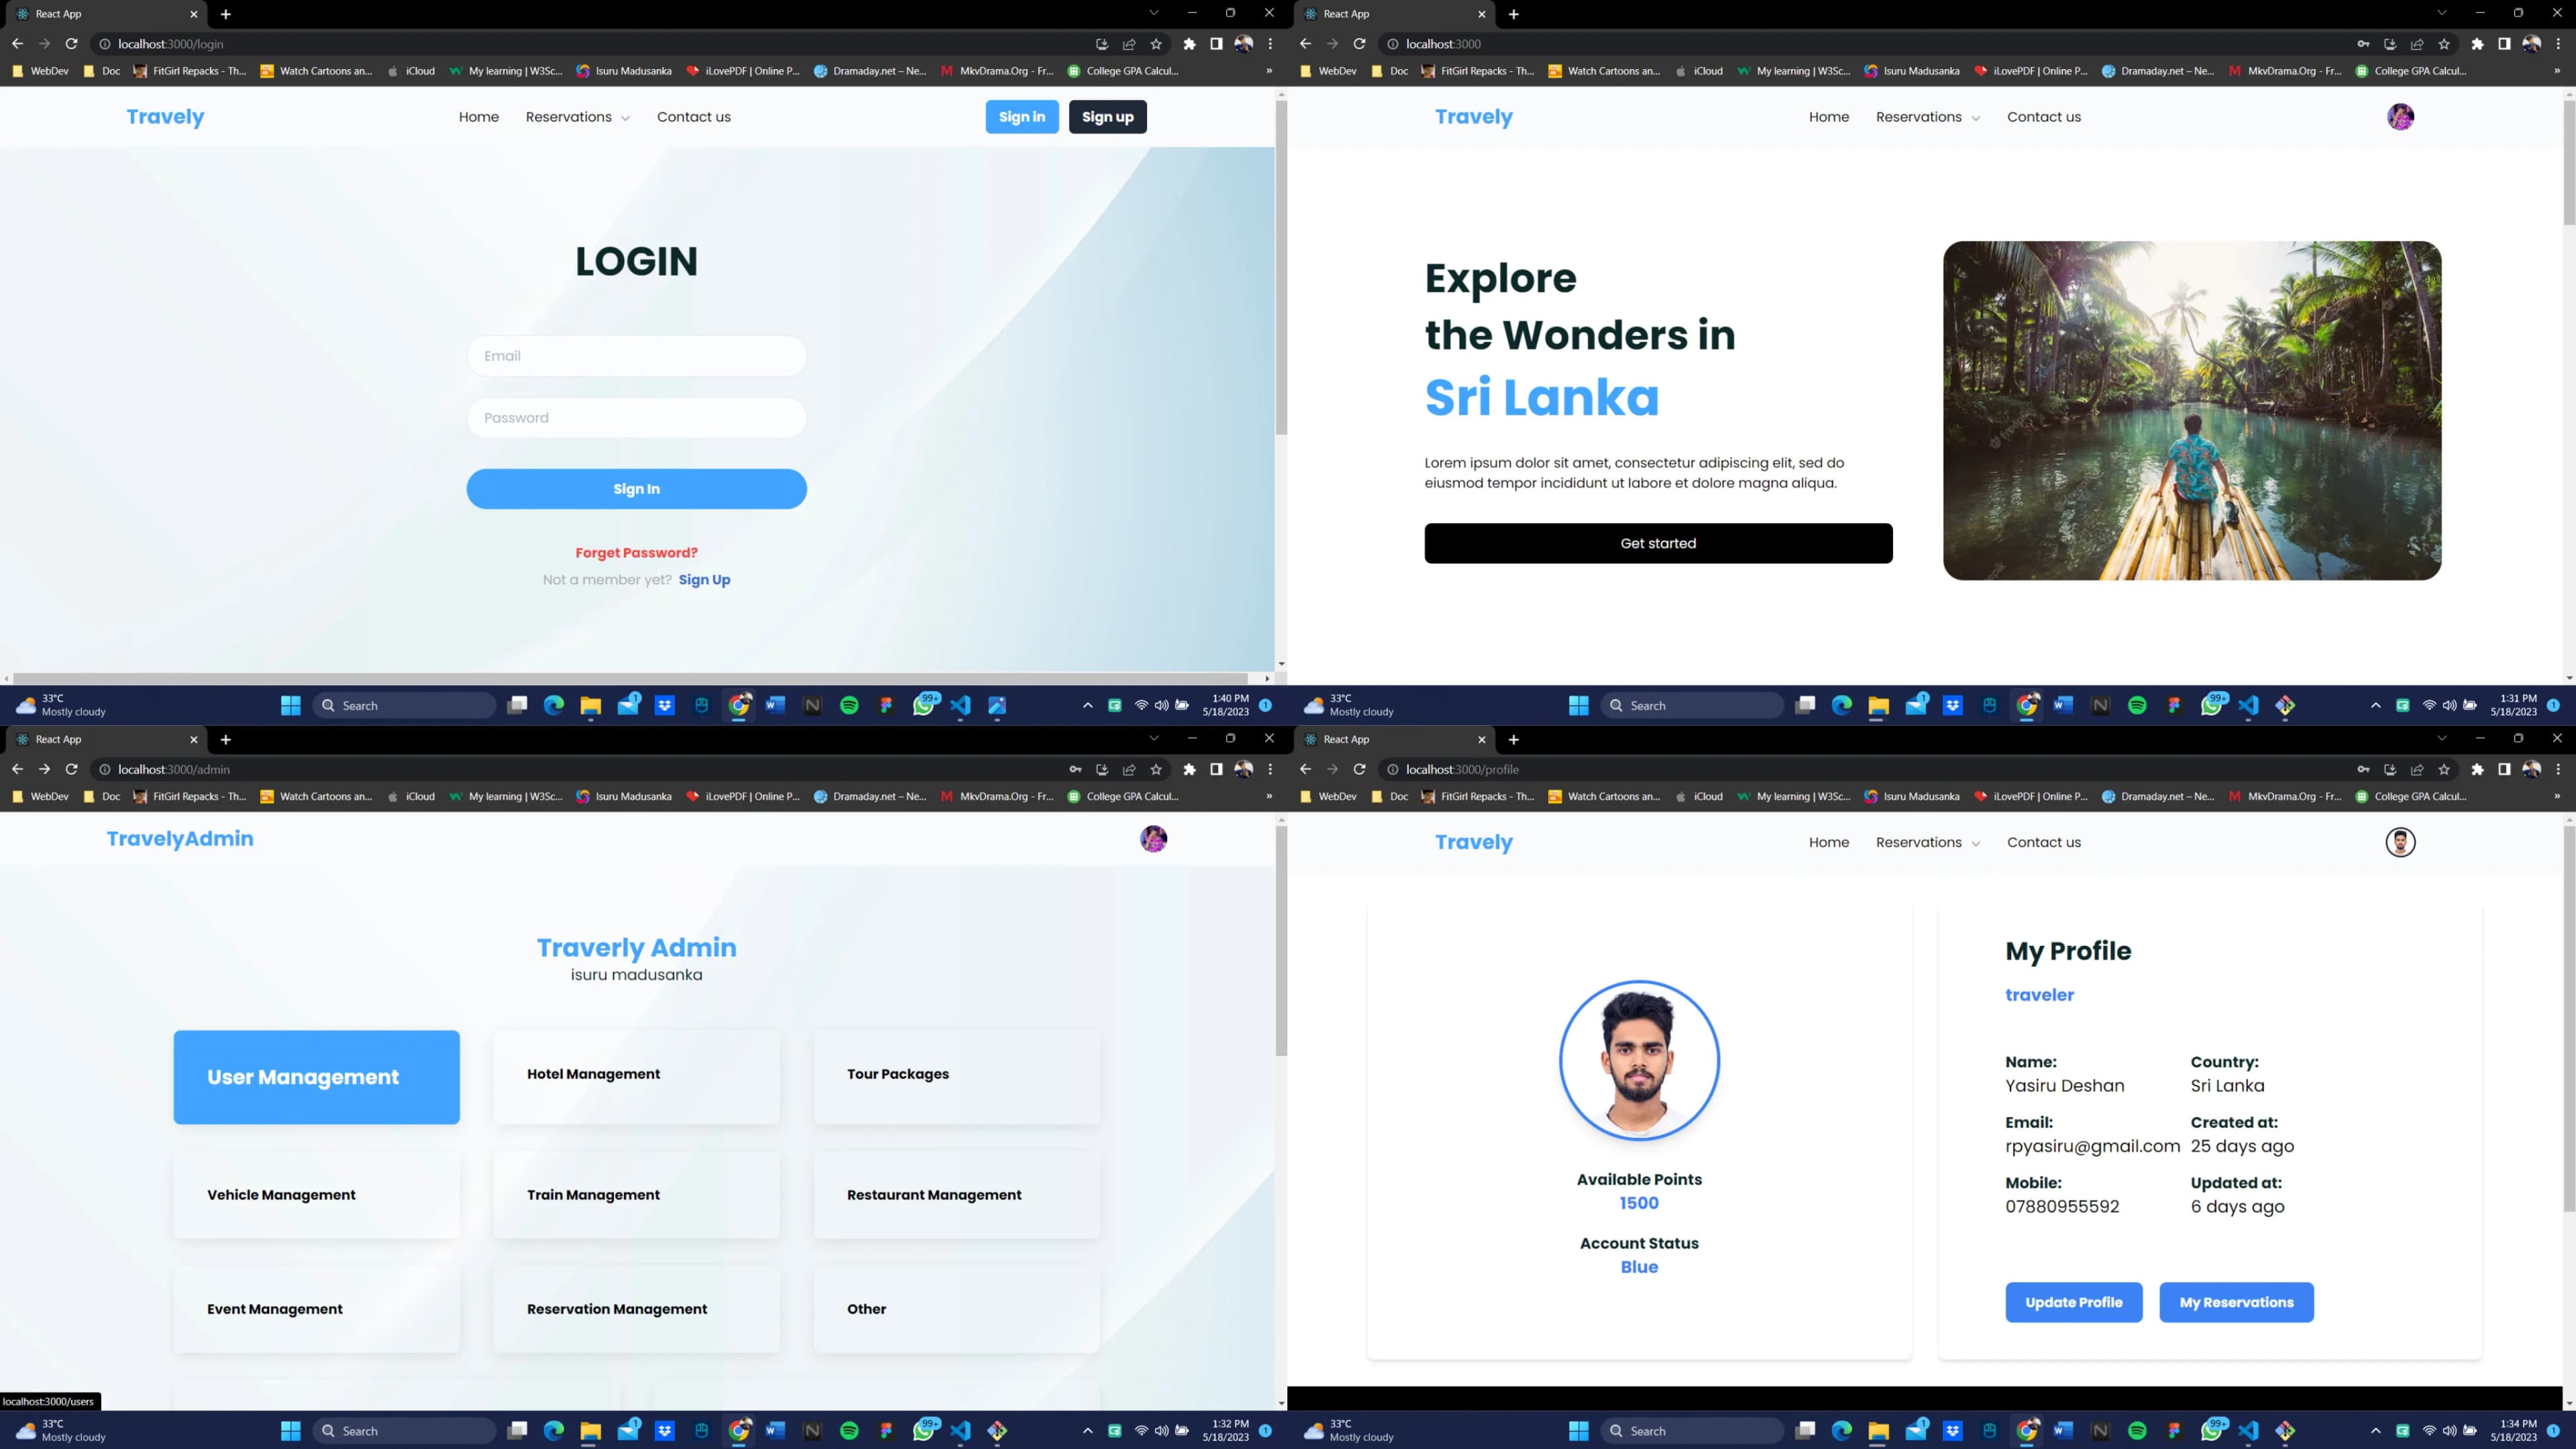
Task: Open browser extensions in the localhost:3000/profile window
Action: pyautogui.click(x=2477, y=769)
